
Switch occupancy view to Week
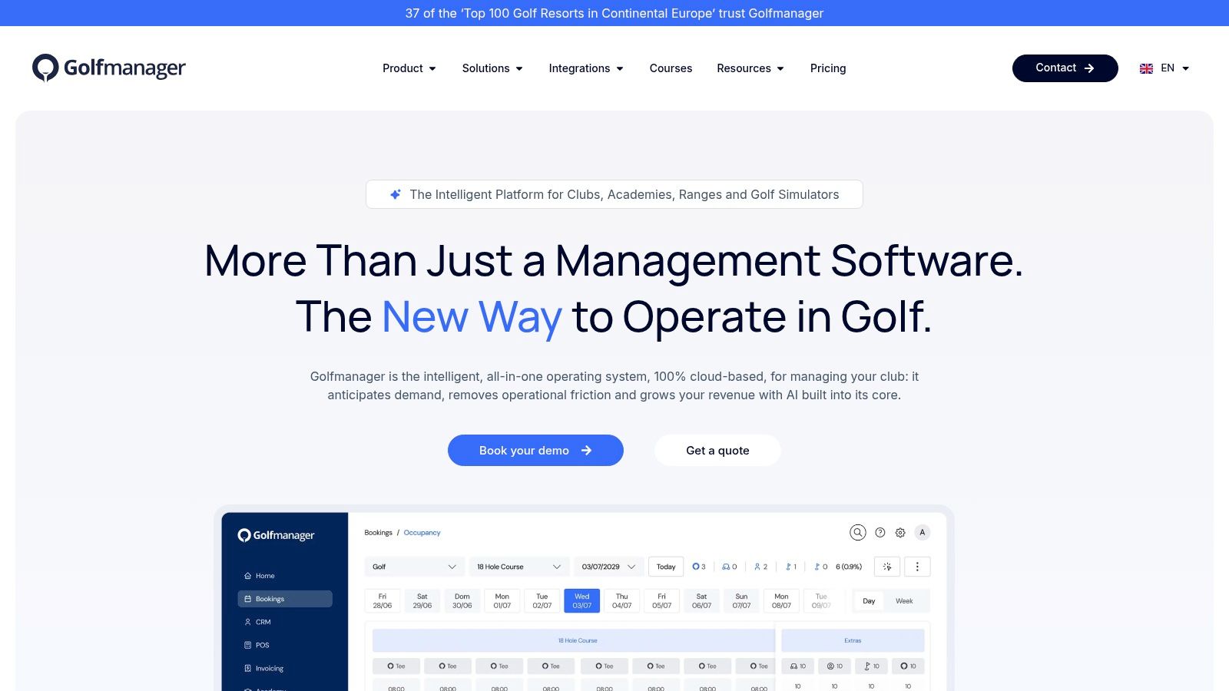(904, 601)
